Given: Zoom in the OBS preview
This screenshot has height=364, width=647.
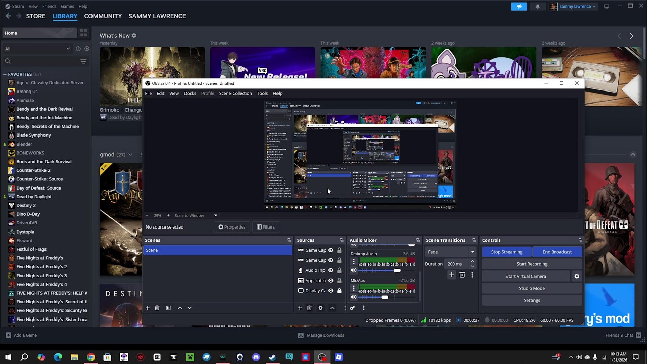Looking at the screenshot, I should tap(168, 216).
